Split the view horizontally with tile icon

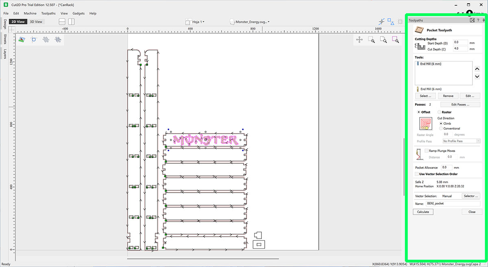click(62, 22)
